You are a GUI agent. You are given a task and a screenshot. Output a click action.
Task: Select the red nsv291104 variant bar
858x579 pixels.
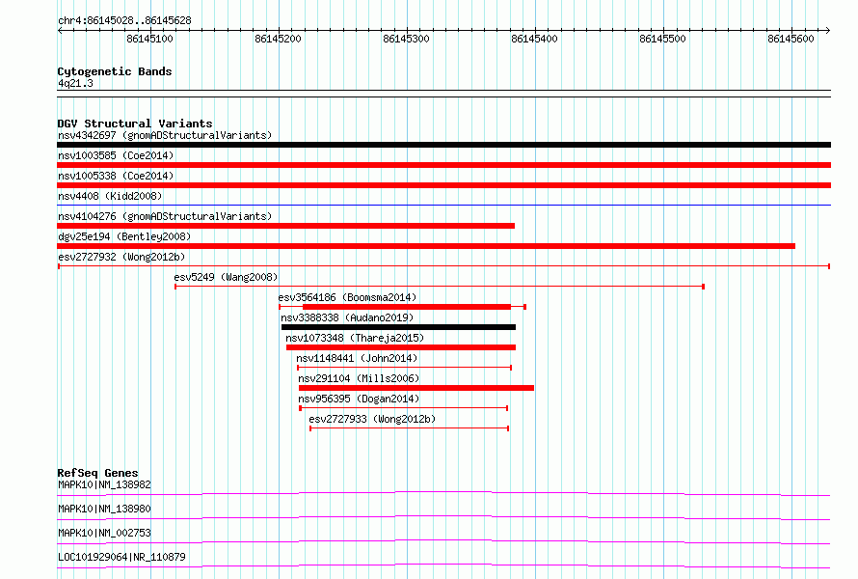(x=416, y=388)
